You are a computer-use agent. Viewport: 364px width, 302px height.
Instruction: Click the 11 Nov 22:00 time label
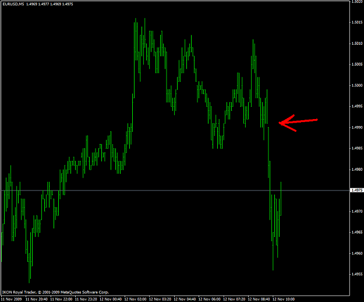(61, 299)
